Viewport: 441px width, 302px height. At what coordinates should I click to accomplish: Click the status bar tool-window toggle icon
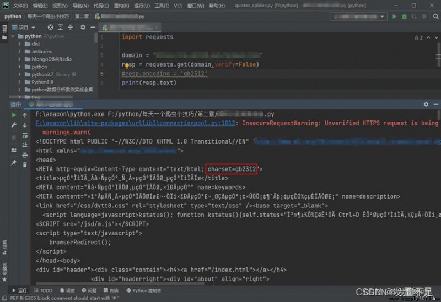coord(4,298)
